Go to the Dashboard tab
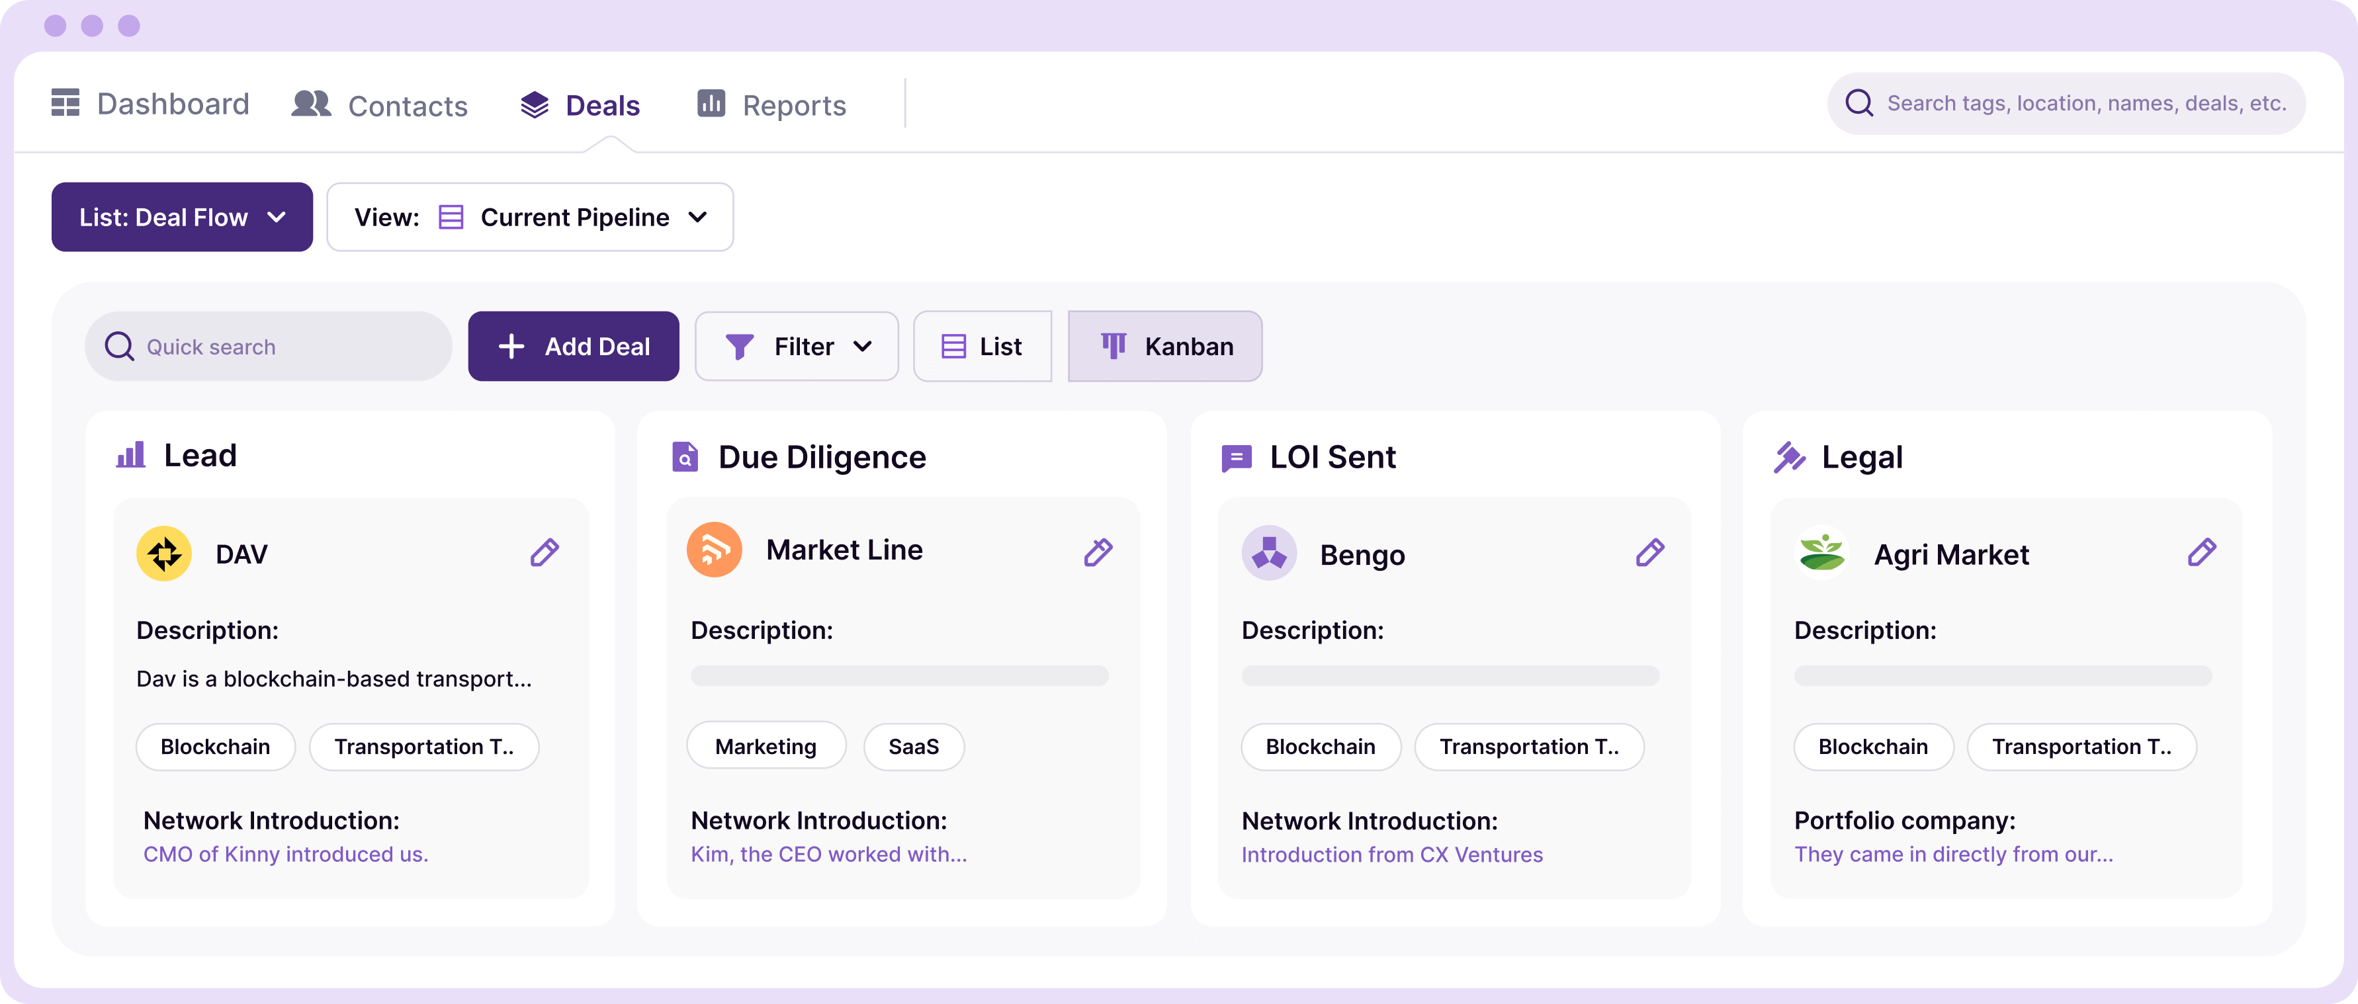Viewport: 2358px width, 1004px height. [x=150, y=103]
